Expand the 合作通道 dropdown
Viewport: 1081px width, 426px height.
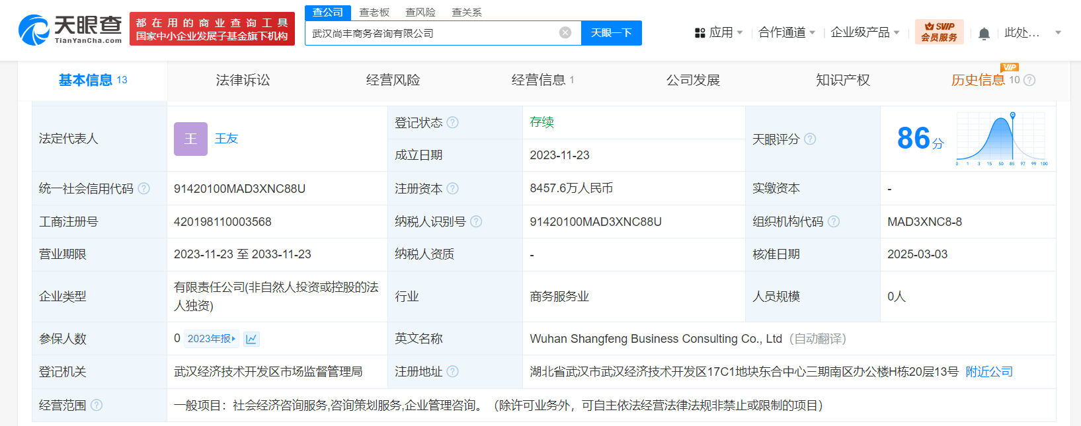(x=787, y=32)
